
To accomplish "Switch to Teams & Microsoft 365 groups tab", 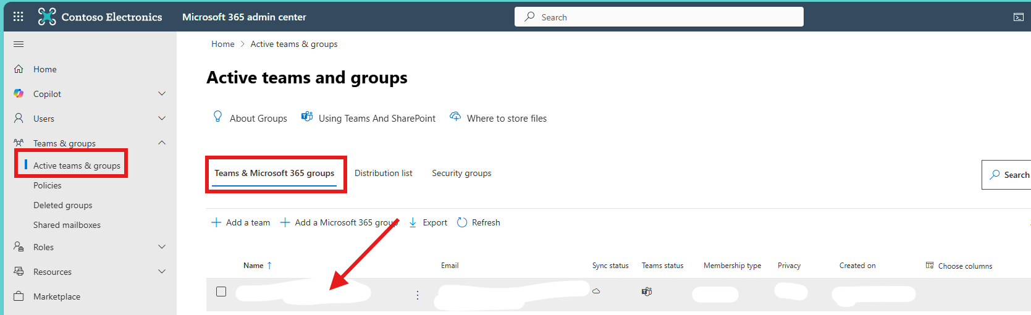I will tap(274, 174).
